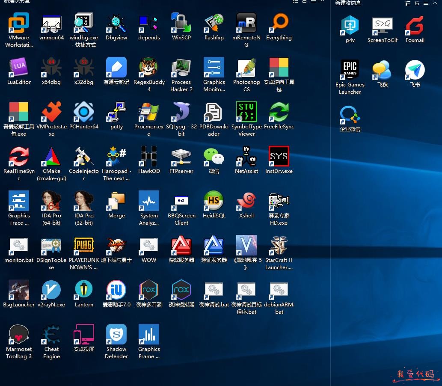
Task: Select the Xshell icon
Action: tap(246, 201)
